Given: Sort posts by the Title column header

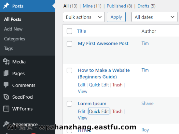Looking at the screenshot, I should [x=82, y=31].
